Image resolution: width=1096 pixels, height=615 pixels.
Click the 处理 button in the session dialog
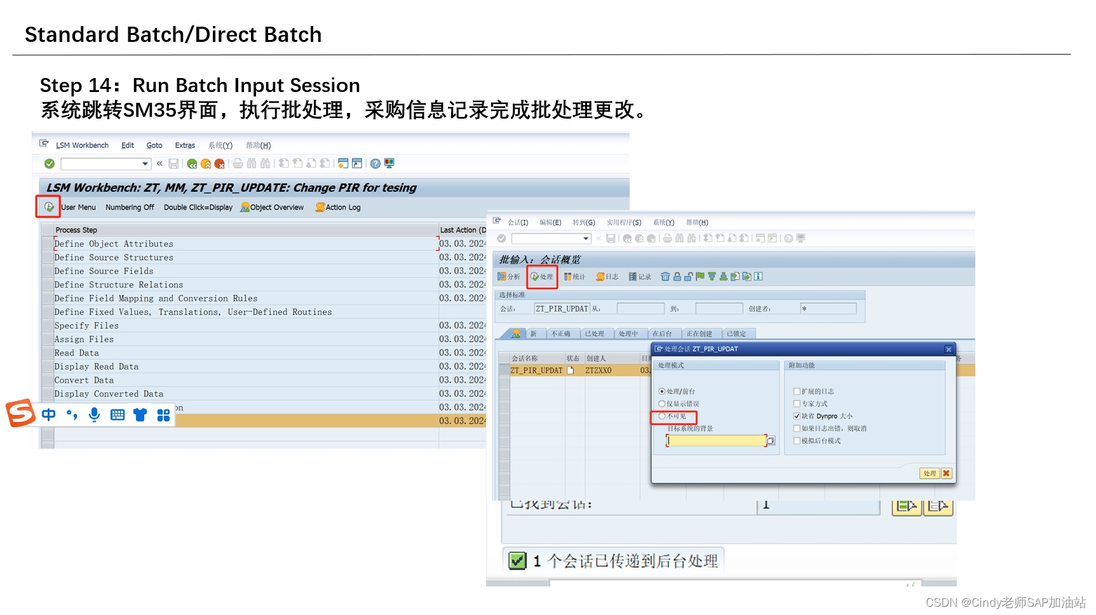click(930, 473)
